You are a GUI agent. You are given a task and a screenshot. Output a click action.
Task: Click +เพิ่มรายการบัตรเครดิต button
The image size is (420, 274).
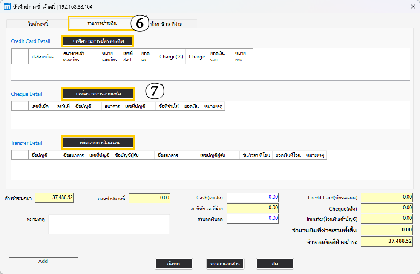pyautogui.click(x=98, y=41)
